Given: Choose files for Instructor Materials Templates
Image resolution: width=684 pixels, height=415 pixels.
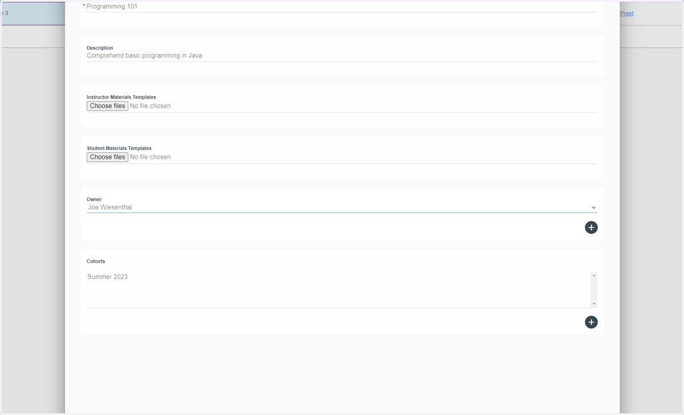Looking at the screenshot, I should (x=107, y=106).
